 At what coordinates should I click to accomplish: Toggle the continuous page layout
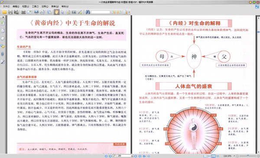pyautogui.click(x=209, y=156)
